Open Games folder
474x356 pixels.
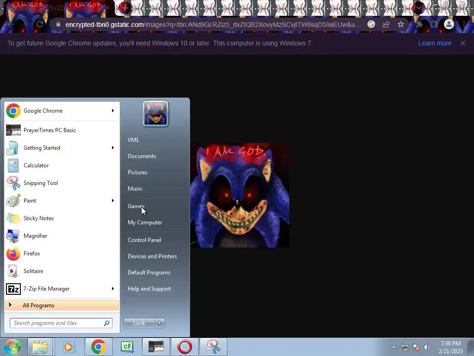(x=136, y=206)
